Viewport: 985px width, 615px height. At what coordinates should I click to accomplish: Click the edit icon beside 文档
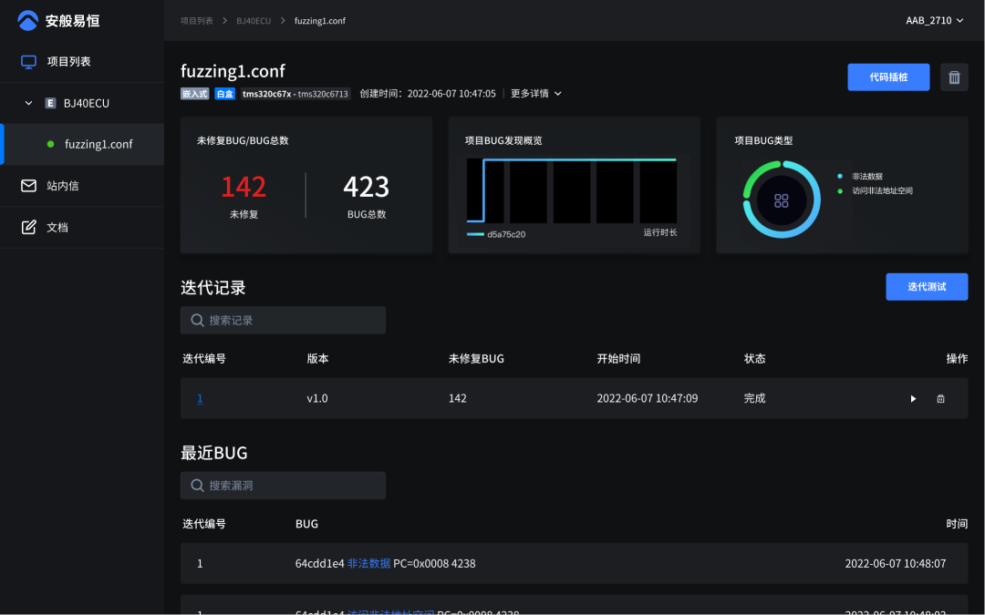28,227
